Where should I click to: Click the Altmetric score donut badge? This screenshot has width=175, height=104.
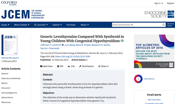pos(138,79)
